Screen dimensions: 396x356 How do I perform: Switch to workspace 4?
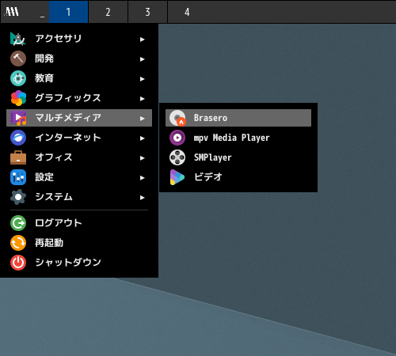pyautogui.click(x=187, y=12)
